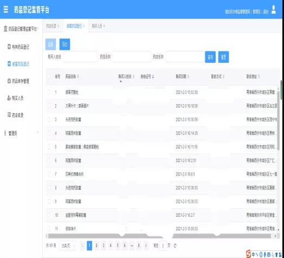
Task: Sort by 购买日期 column arrows
Action: (x=188, y=76)
